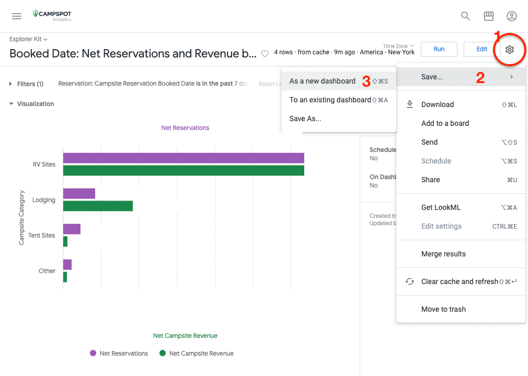Choose 'To an existing dashboard' option
The width and height of the screenshot is (528, 376).
[330, 100]
